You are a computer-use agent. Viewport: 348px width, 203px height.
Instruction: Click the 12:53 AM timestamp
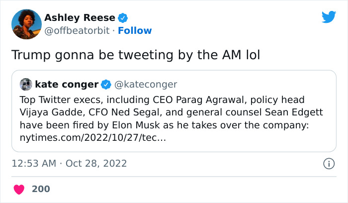[33, 163]
